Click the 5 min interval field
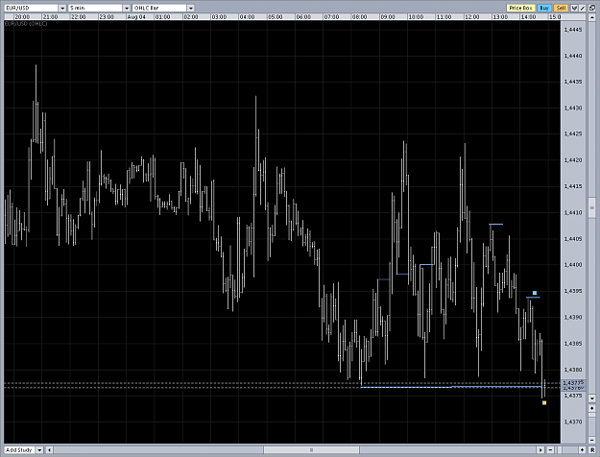This screenshot has height=457, width=600. 96,8
